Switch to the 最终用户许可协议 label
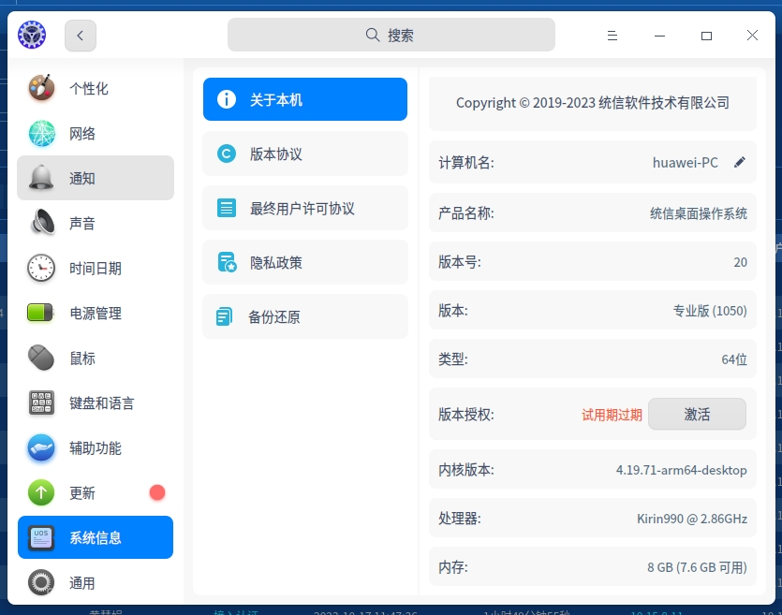Screen dimensions: 782x615 tap(302, 209)
